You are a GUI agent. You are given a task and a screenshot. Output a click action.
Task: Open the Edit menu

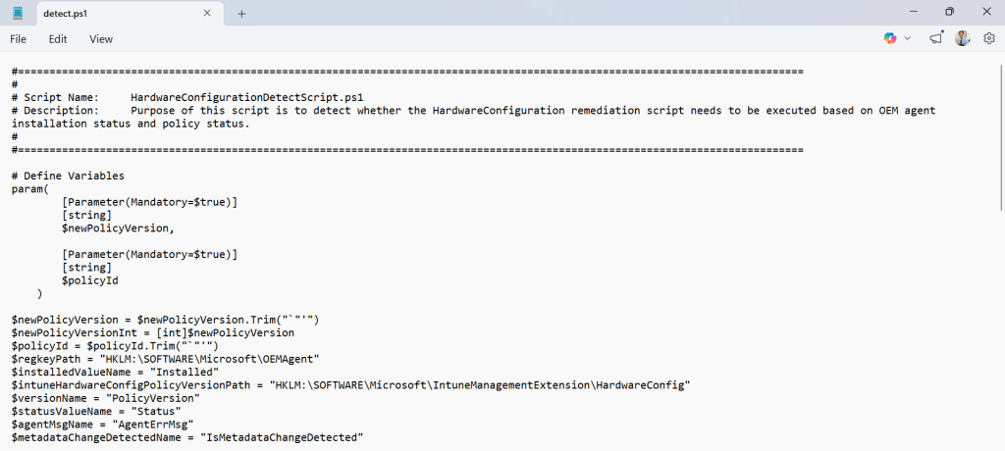pos(58,39)
